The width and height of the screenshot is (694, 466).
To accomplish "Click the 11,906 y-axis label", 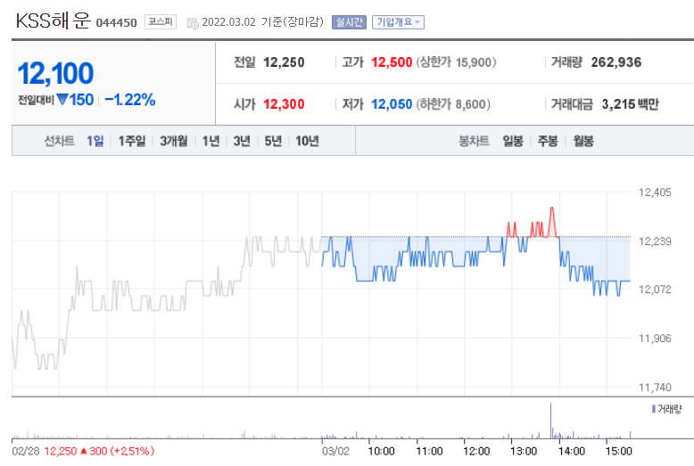I will pyautogui.click(x=655, y=339).
